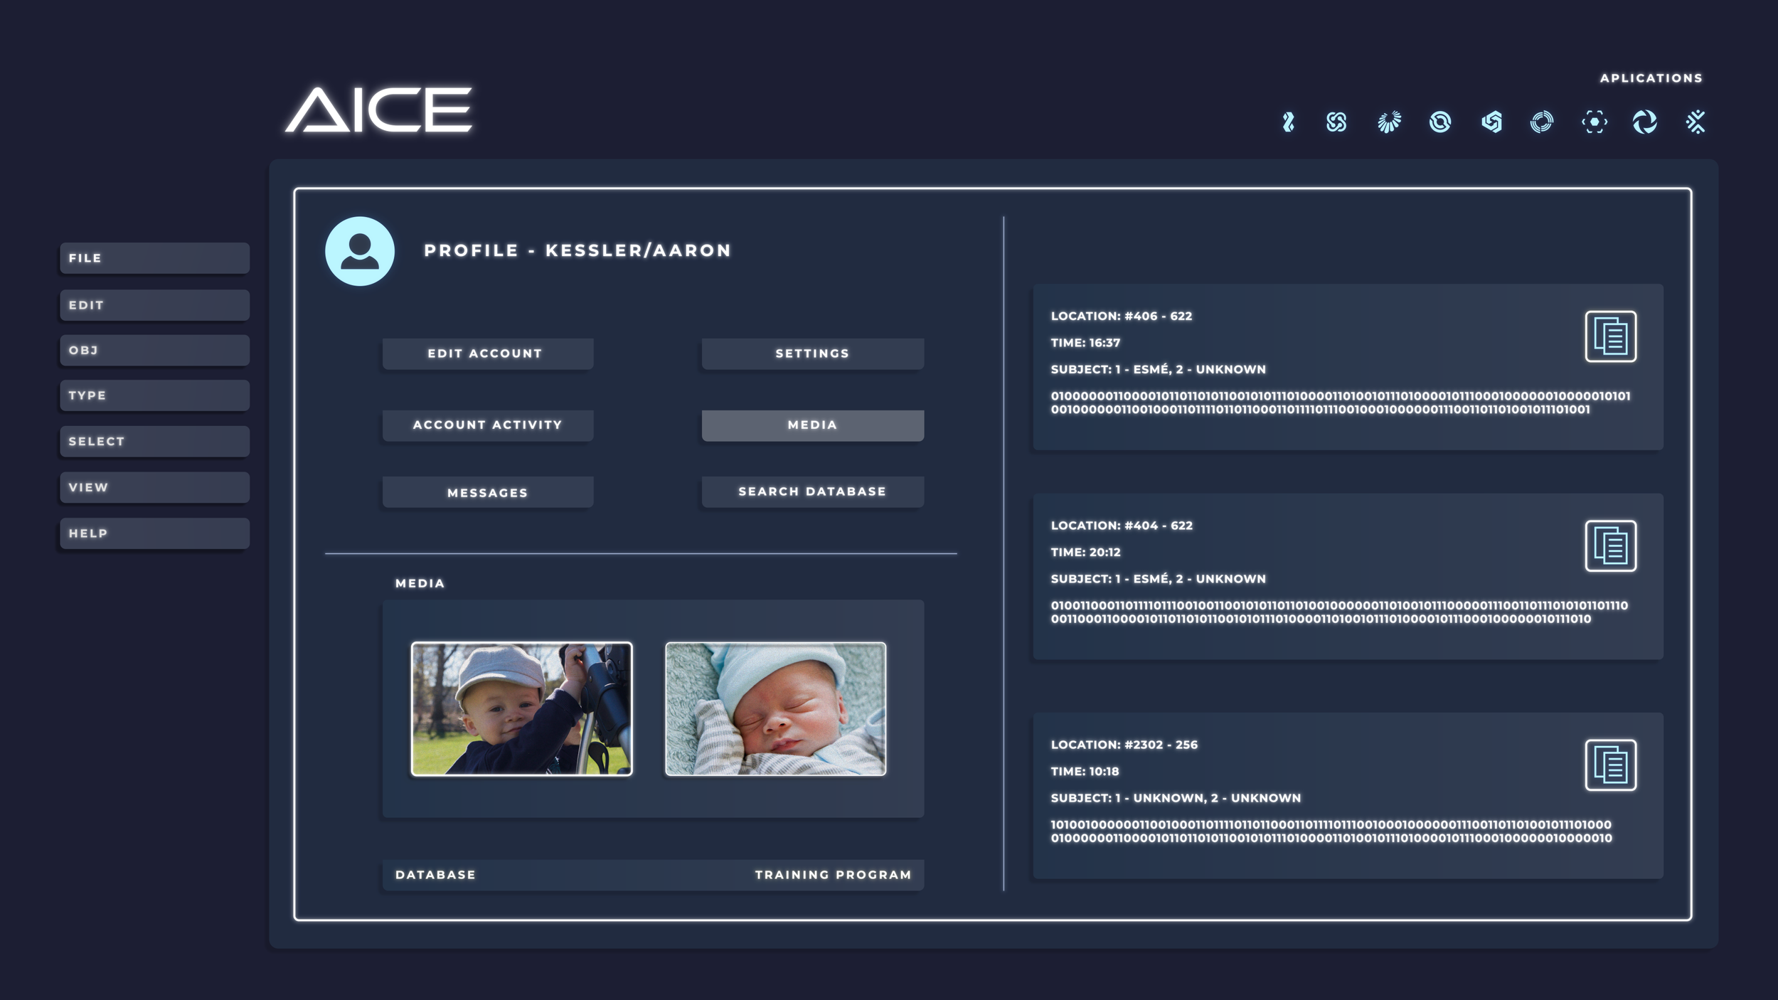Viewport: 1778px width, 1000px height.
Task: Open the concentric rings application icon
Action: point(1541,122)
